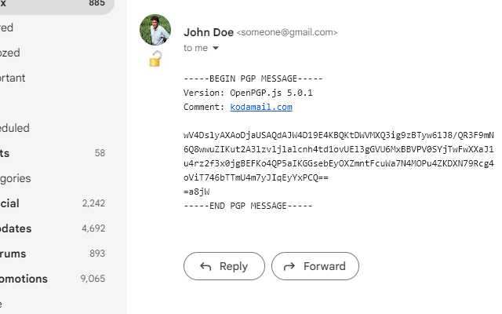Open the kodamail.com link

click(x=261, y=107)
